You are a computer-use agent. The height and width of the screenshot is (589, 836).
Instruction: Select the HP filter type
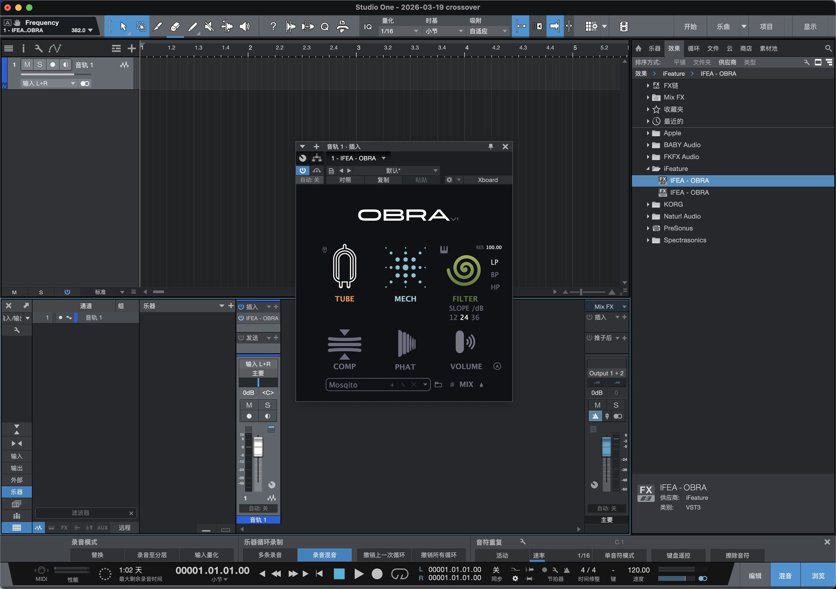coord(495,287)
